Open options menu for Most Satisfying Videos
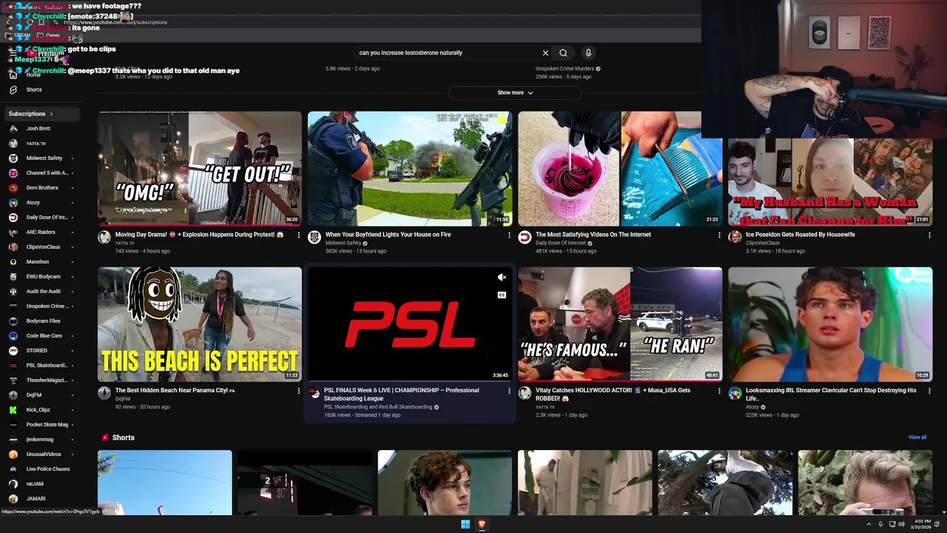947x533 pixels. point(719,235)
